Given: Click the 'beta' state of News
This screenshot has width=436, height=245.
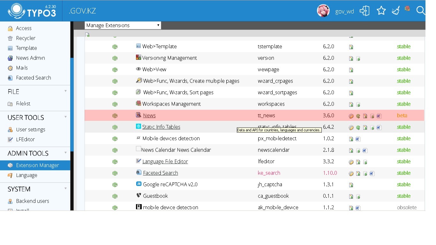Looking at the screenshot, I should [402, 115].
